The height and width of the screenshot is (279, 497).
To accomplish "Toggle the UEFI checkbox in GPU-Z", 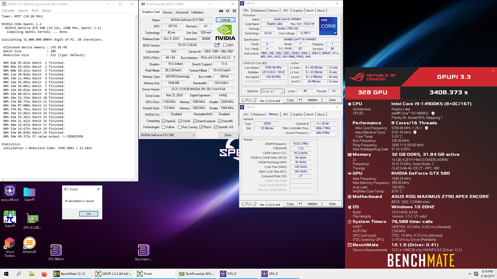I will (x=225, y=45).
